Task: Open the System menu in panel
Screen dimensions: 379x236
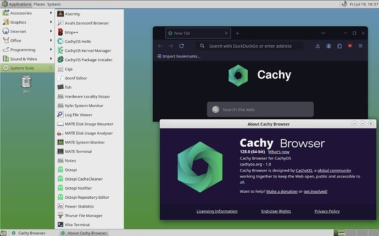Action: [54, 4]
